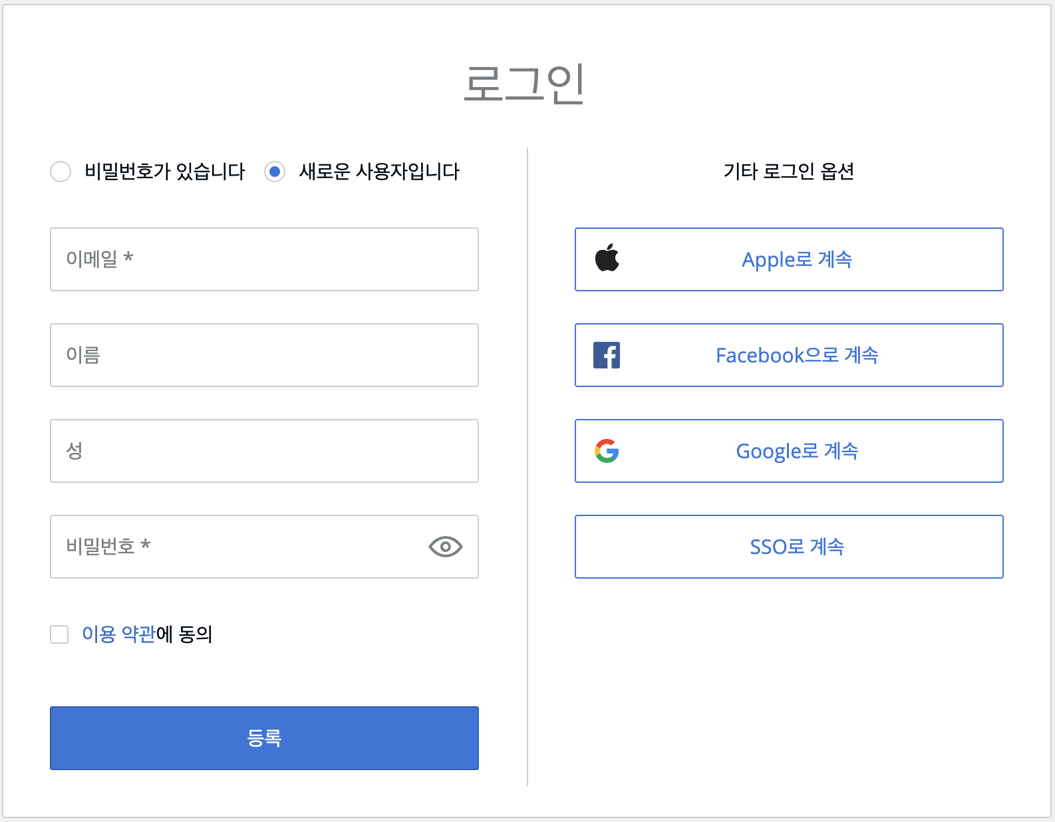Click the '에 동의' label text

coord(184,634)
